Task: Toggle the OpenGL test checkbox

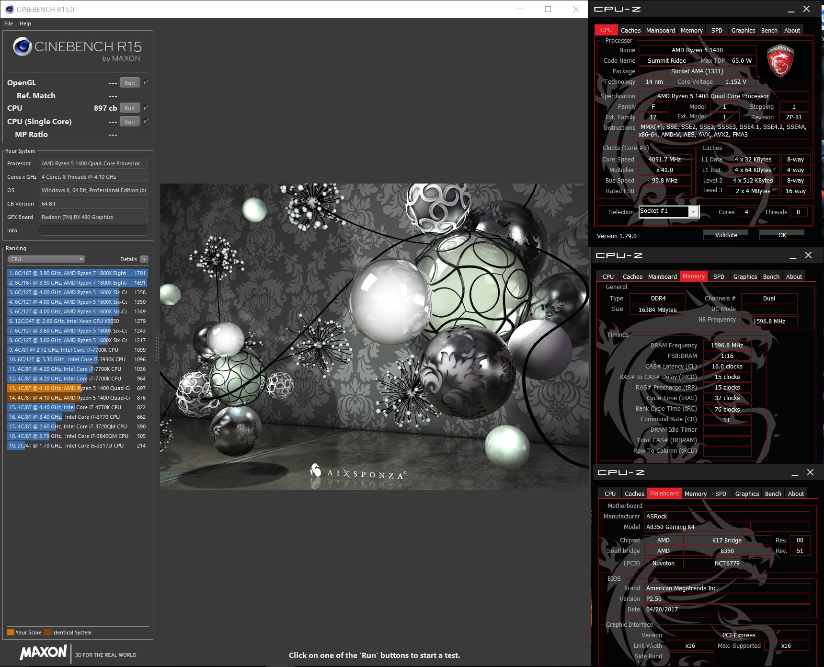Action: tap(146, 82)
